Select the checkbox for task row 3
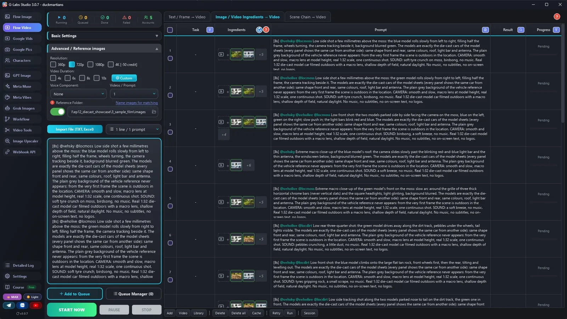The height and width of the screenshot is (319, 567). pyautogui.click(x=170, y=132)
